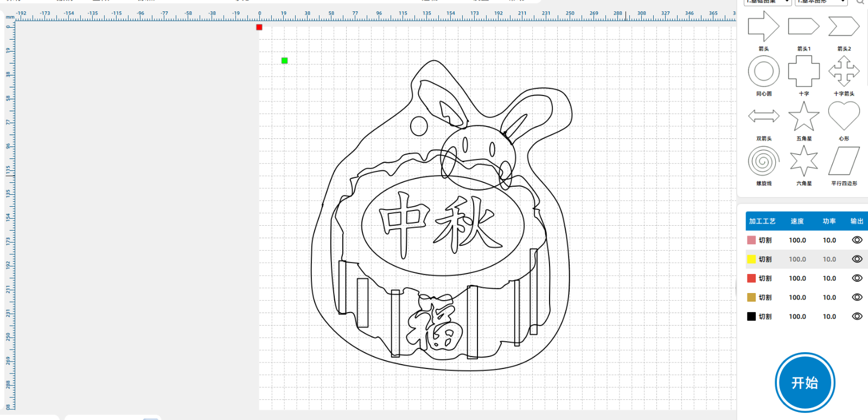Insert the 螺旋线 spiral shape
The width and height of the screenshot is (868, 420).
click(x=763, y=161)
